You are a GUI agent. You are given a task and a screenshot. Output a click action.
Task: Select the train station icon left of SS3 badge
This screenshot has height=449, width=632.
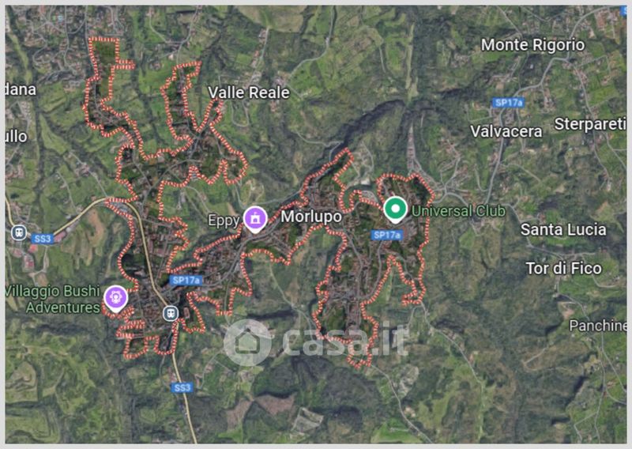18,232
